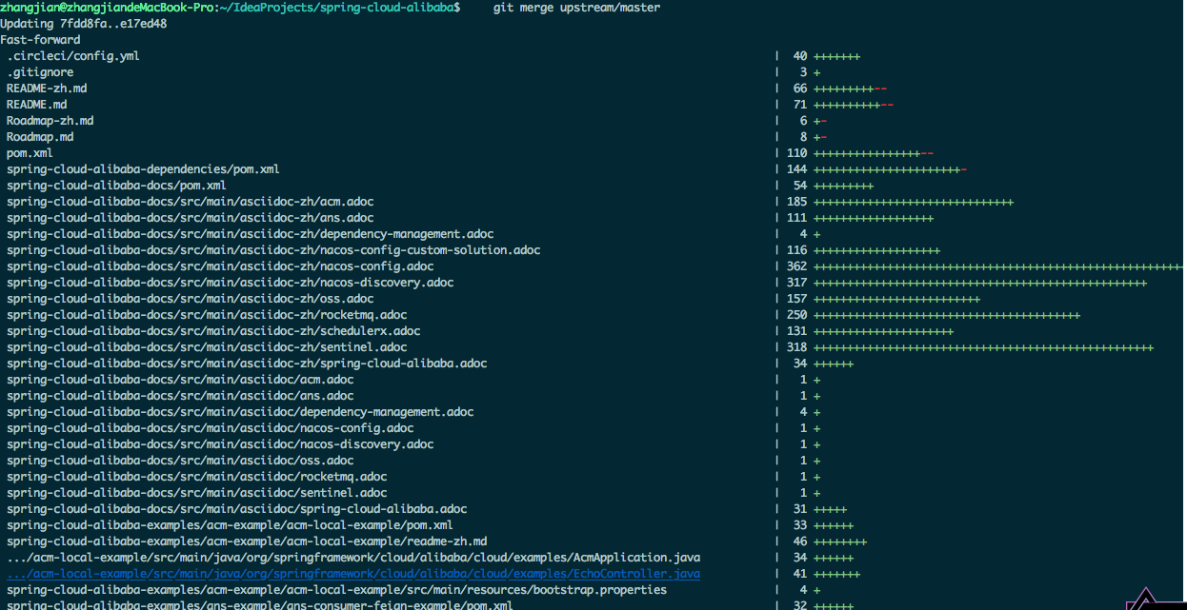The width and height of the screenshot is (1187, 610).
Task: Select the change count '250'
Action: click(797, 315)
